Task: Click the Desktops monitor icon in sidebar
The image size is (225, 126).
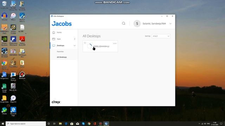Action: click(x=54, y=45)
